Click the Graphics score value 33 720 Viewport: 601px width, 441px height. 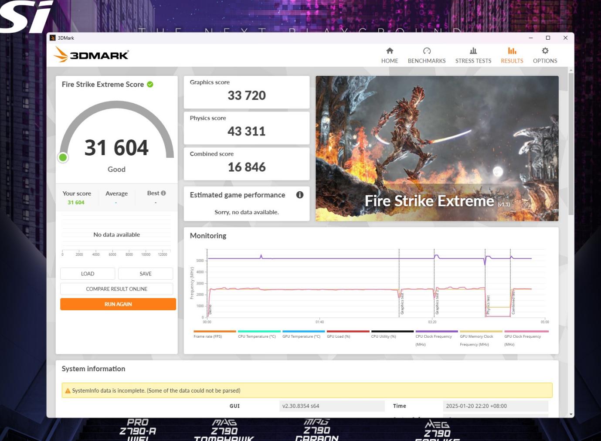pos(247,95)
